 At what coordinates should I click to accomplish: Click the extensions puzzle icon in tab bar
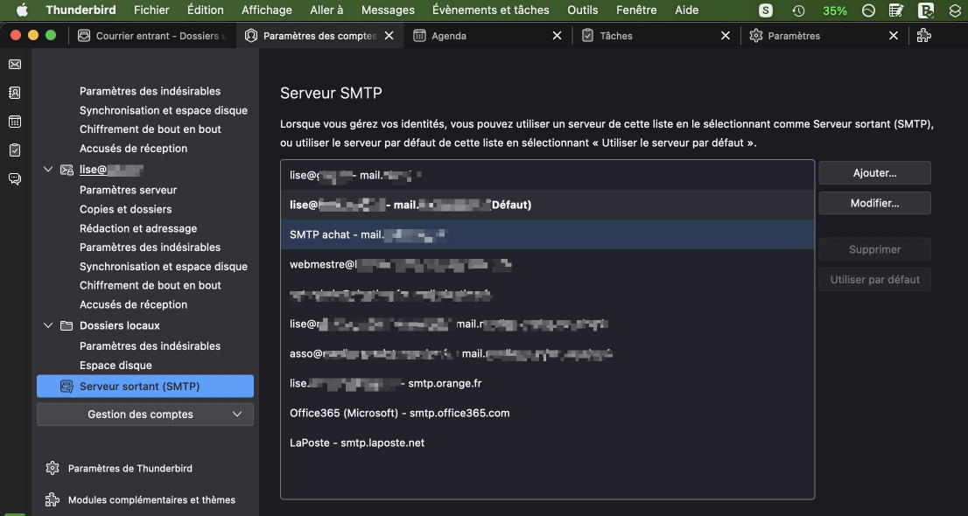point(923,36)
